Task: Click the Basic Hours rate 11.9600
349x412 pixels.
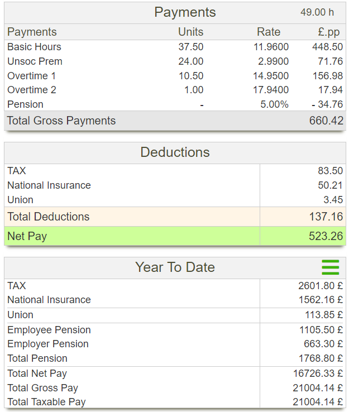Action: tap(271, 47)
